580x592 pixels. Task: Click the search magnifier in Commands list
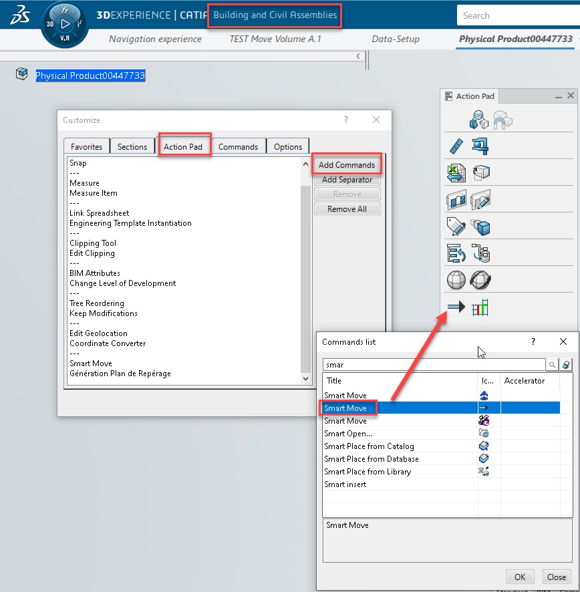click(x=552, y=365)
